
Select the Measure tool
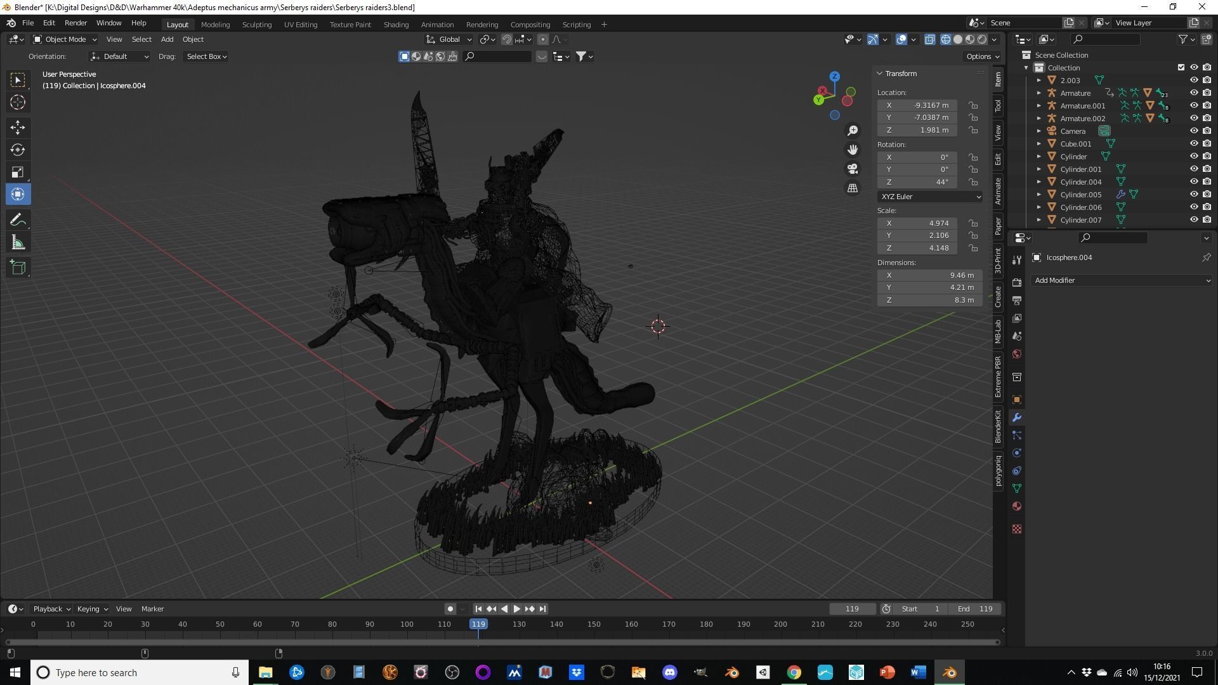[18, 242]
